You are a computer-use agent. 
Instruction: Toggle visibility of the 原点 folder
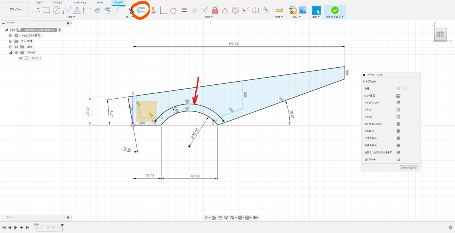(x=16, y=47)
